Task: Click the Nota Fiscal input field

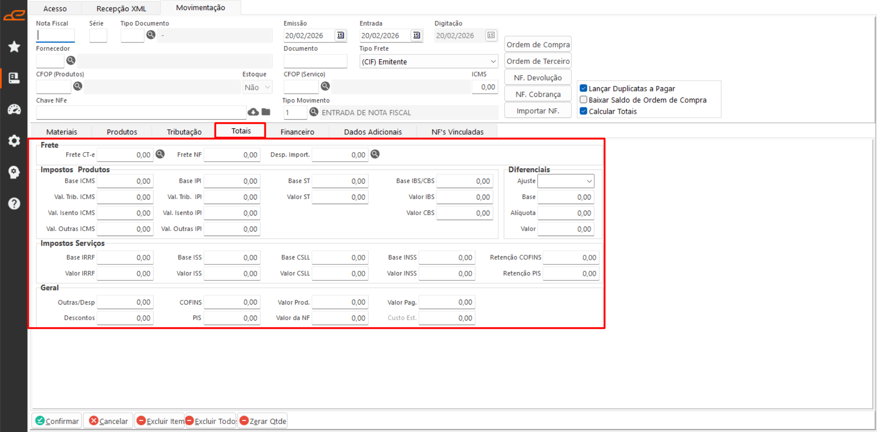Action: pos(55,36)
